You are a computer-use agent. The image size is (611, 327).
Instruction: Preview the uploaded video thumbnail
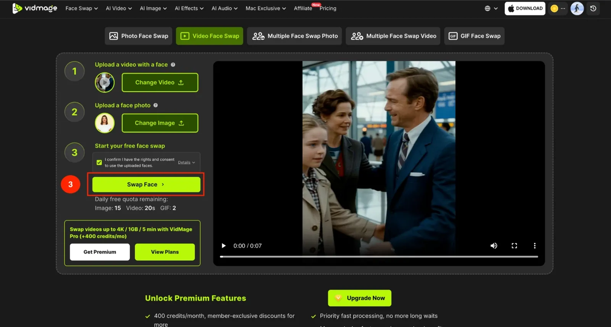point(105,82)
